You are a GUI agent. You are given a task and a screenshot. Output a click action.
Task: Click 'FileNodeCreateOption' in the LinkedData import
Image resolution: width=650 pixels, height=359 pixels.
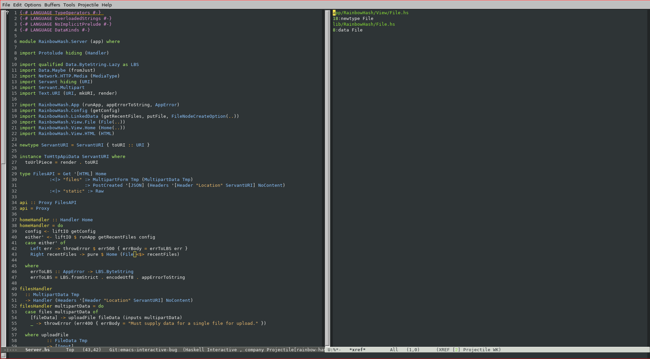[x=198, y=116]
